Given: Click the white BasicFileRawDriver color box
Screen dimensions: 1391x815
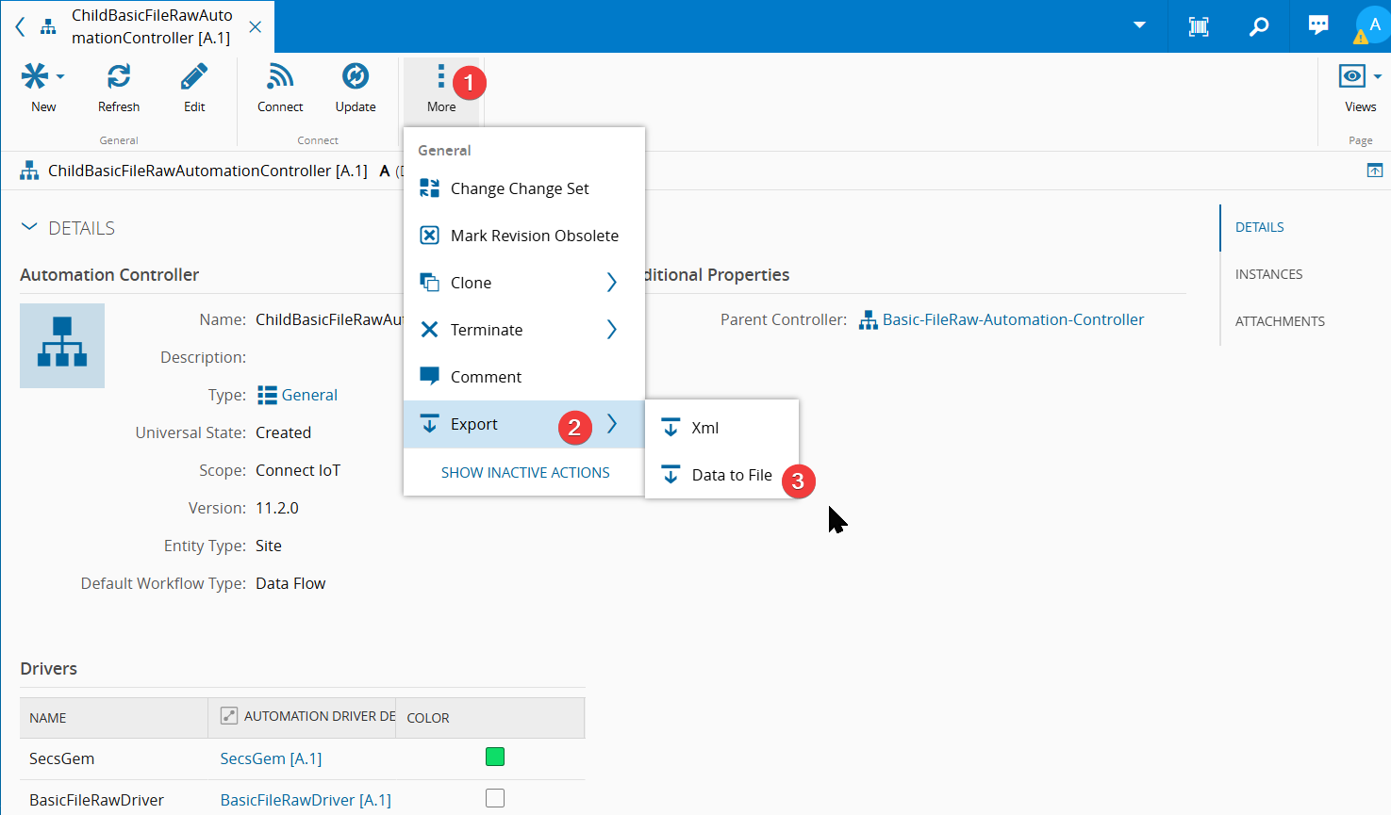Looking at the screenshot, I should click(x=495, y=798).
